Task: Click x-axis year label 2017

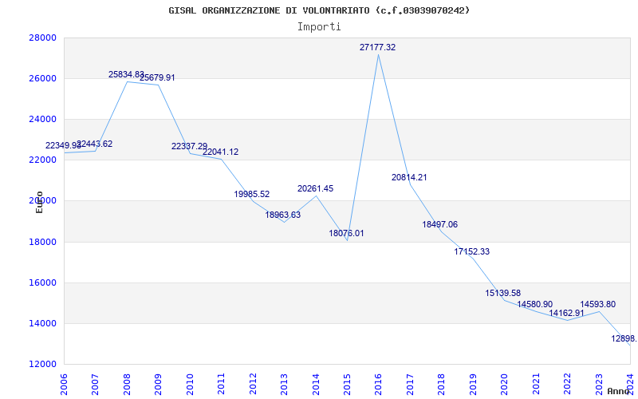Action: 410,385
